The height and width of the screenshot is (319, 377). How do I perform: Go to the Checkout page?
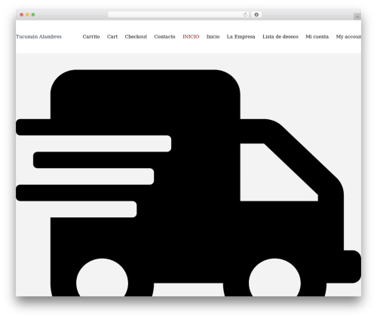click(x=136, y=37)
